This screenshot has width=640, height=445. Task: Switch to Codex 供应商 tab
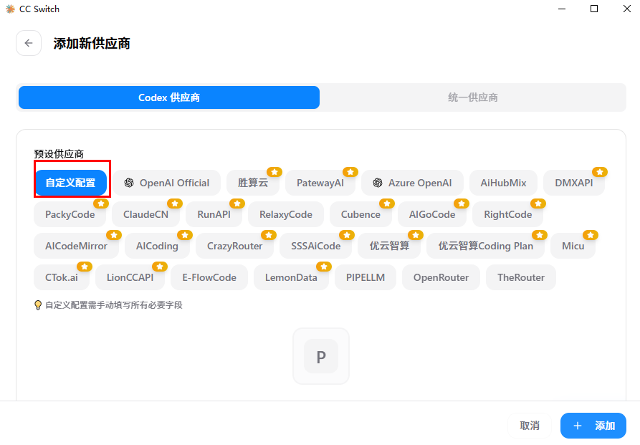(x=169, y=97)
